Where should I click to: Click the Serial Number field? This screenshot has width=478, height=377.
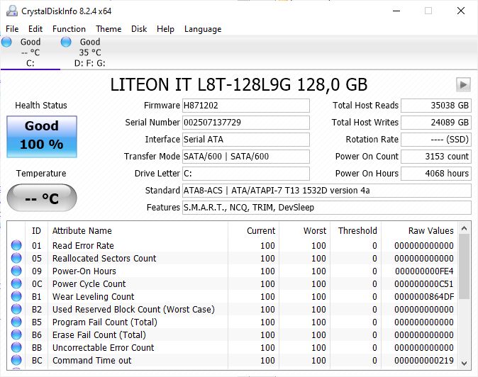245,123
